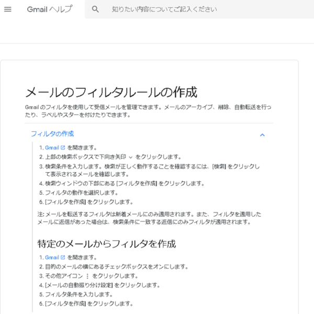The width and height of the screenshot is (314, 314).
Task: Open the Gmail link in フィルタの作成 steps
Action: (52, 148)
